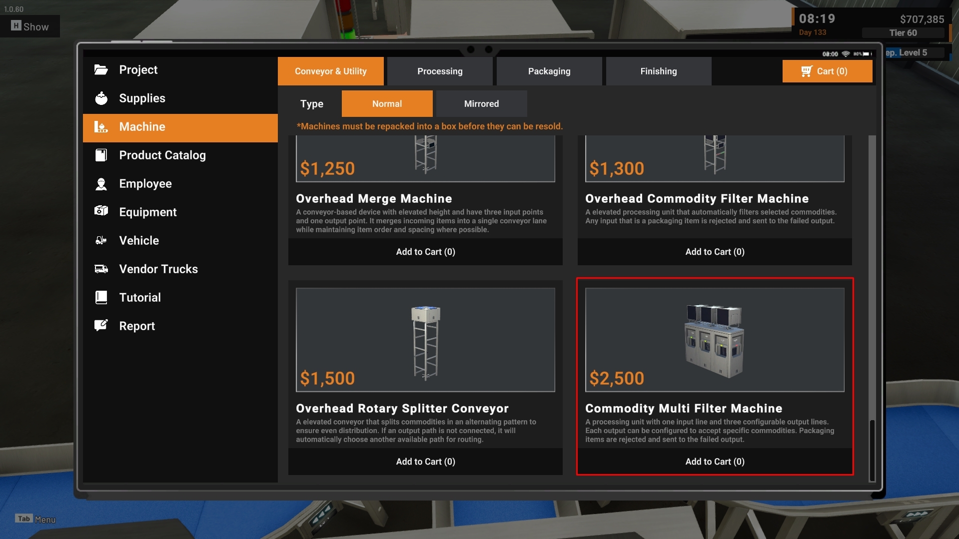Open the Equipment box icon
This screenshot has width=959, height=539.
tap(101, 211)
